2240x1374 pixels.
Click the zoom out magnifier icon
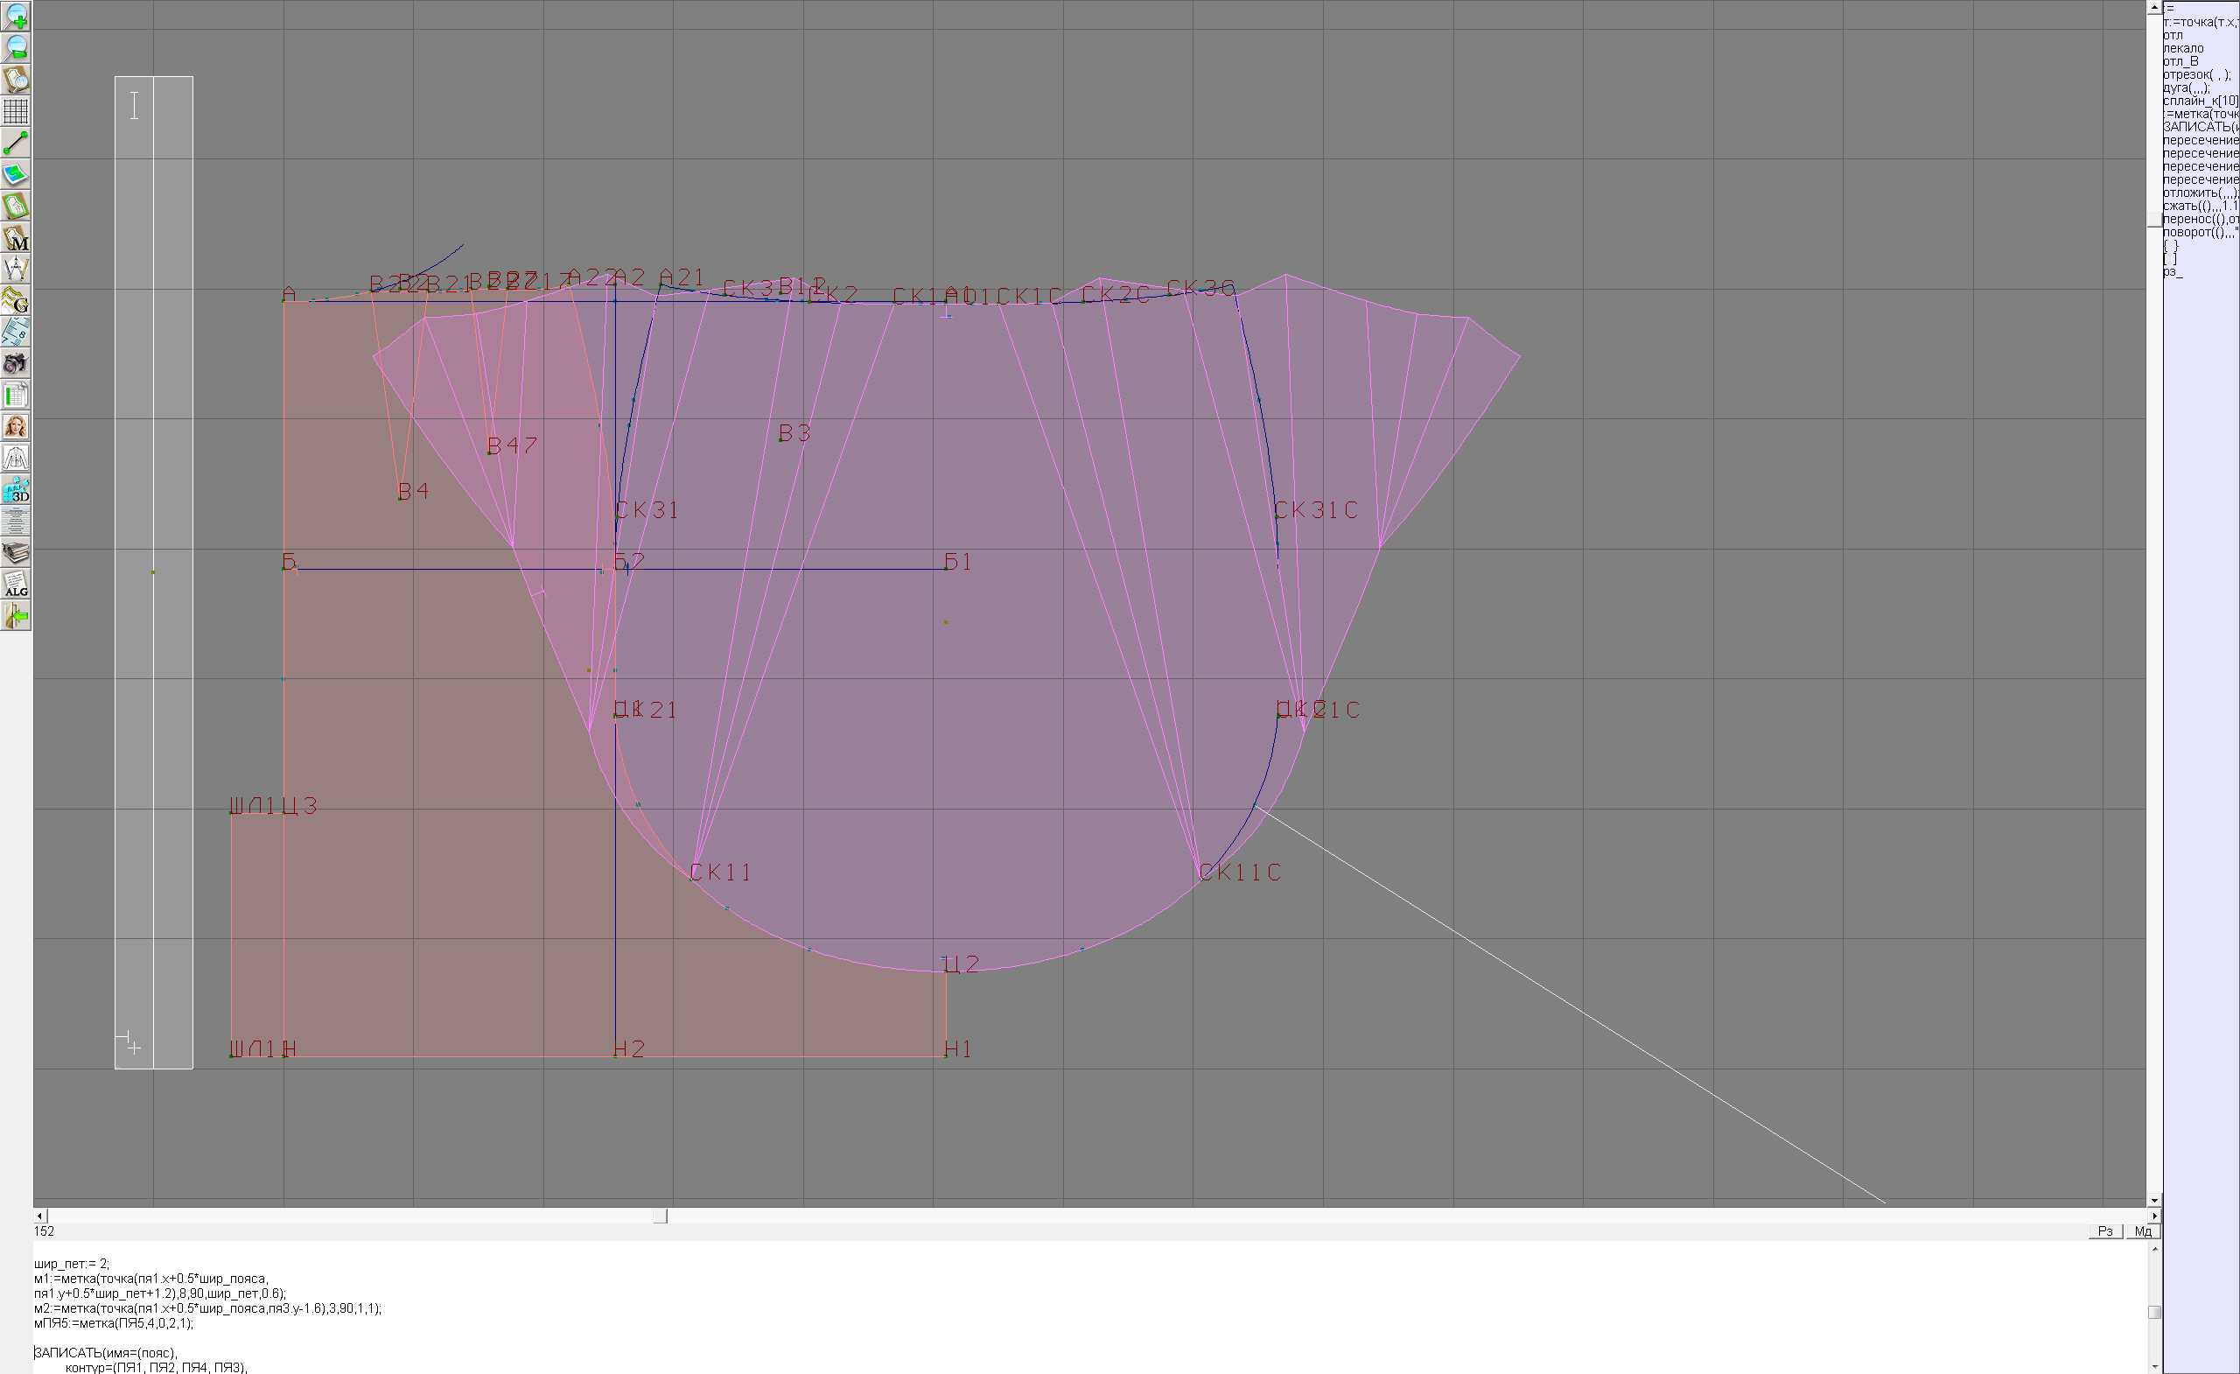[17, 47]
